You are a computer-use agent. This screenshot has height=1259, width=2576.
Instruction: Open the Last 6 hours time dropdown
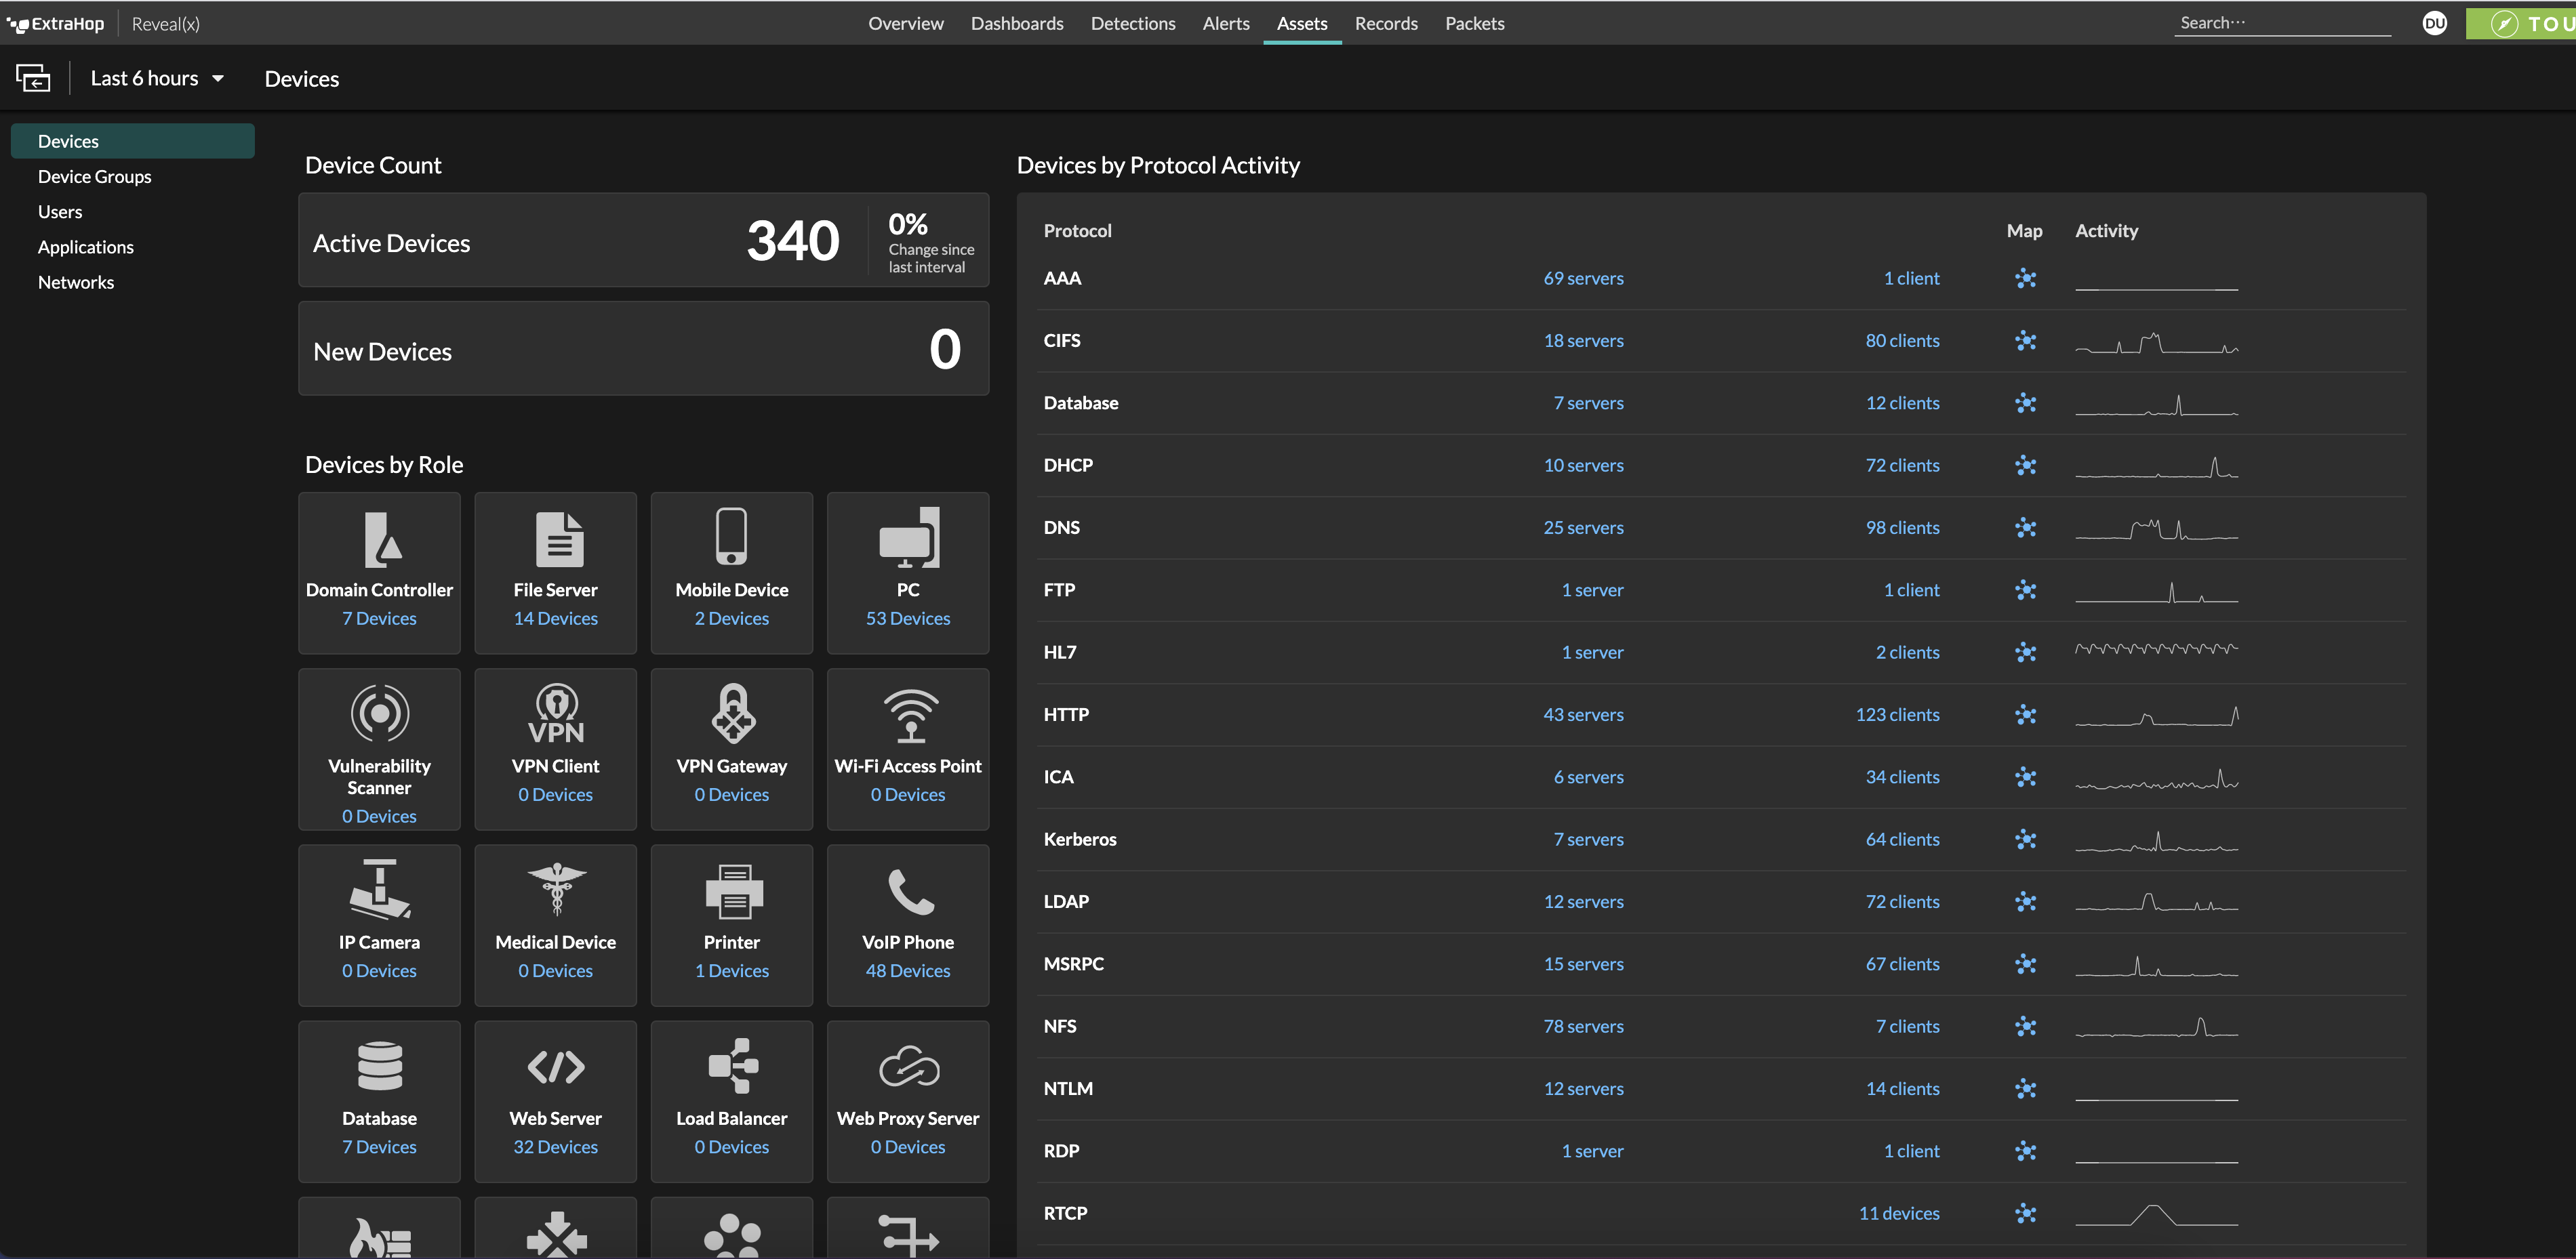pyautogui.click(x=157, y=78)
